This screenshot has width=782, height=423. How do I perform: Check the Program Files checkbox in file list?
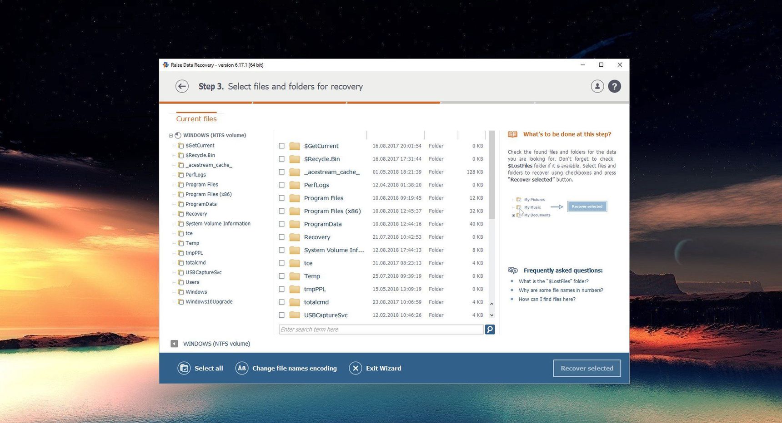281,198
